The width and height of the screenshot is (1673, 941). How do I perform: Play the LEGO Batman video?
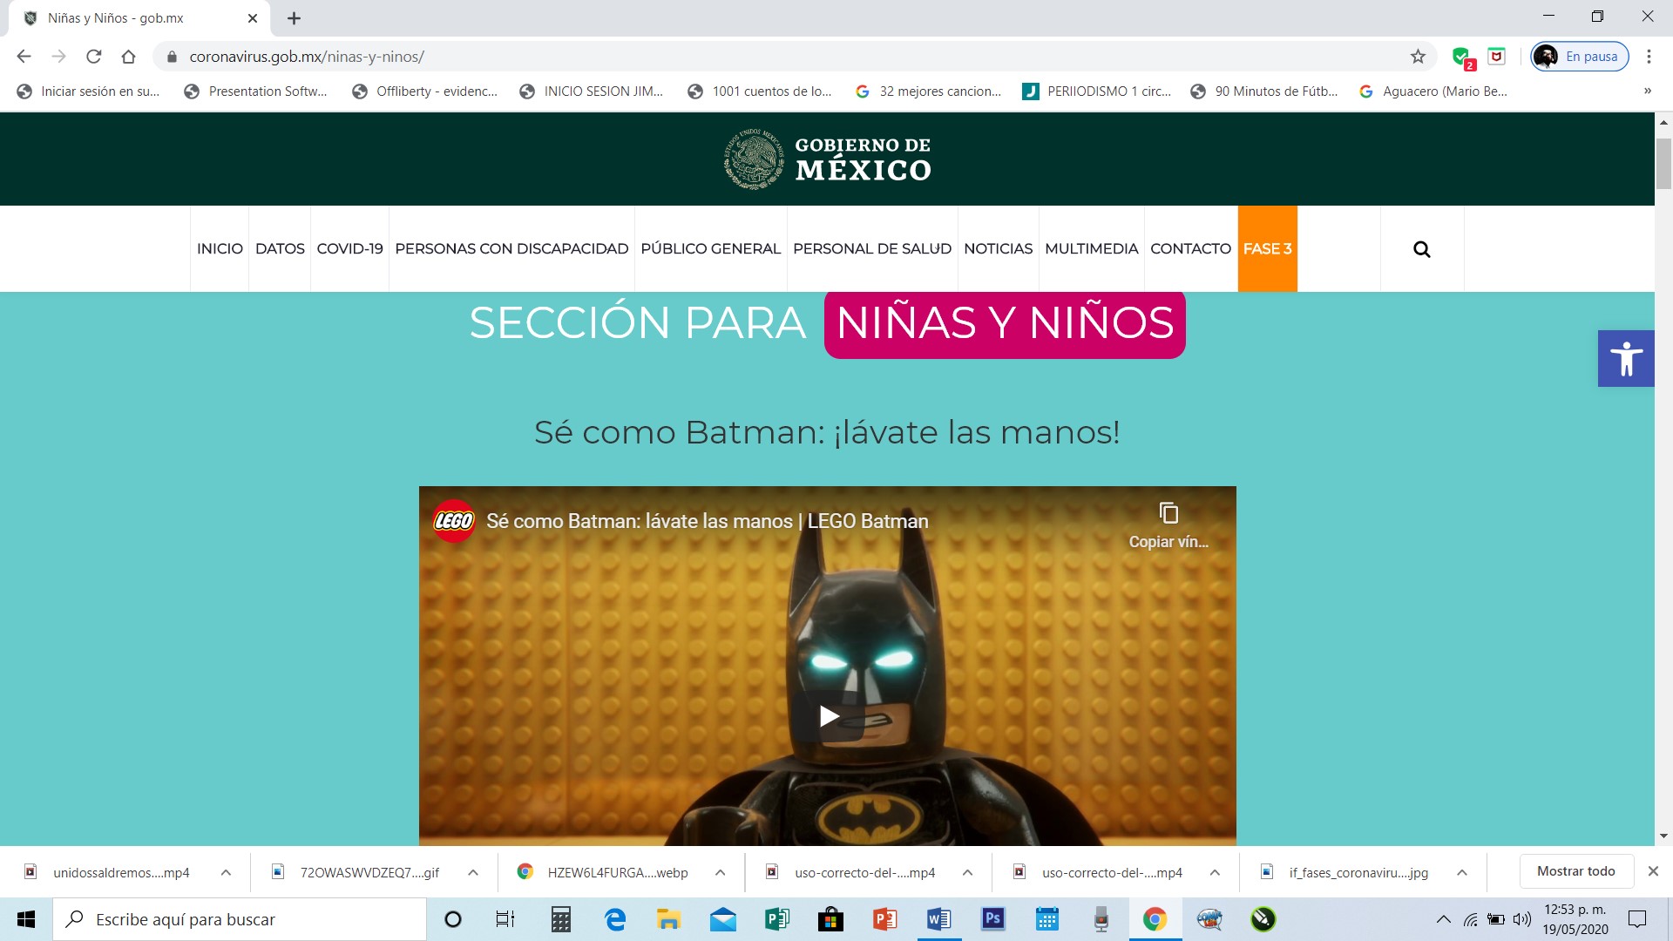[x=828, y=716]
